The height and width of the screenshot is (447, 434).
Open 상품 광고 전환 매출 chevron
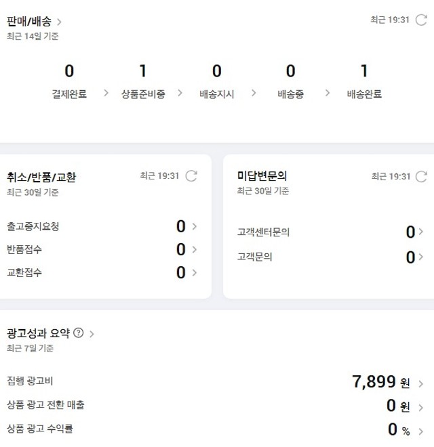tap(421, 407)
